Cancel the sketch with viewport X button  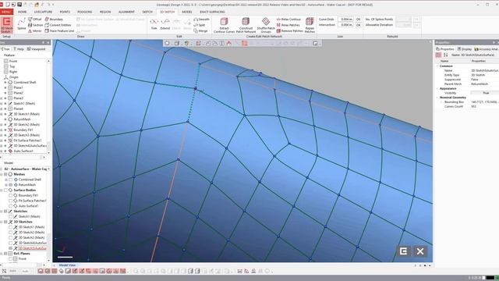[420, 251]
